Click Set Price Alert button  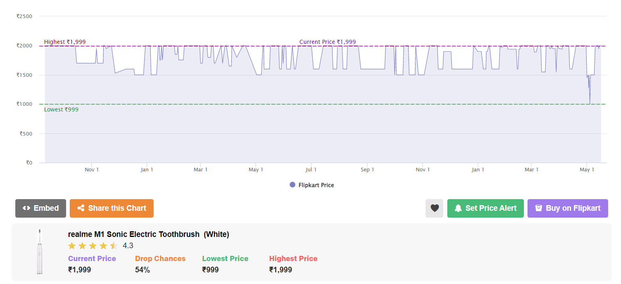pyautogui.click(x=485, y=208)
